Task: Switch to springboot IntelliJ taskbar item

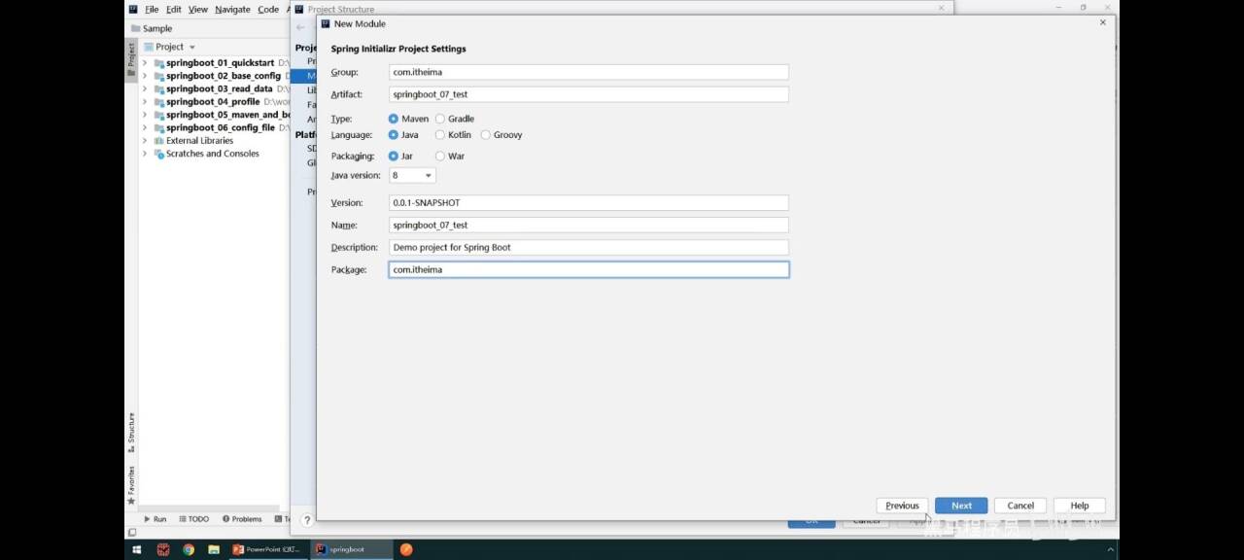Action: pos(351,549)
